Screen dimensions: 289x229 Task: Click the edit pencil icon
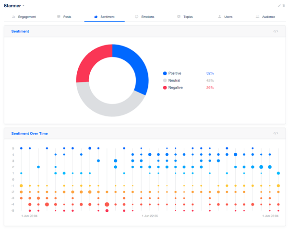tap(279, 6)
